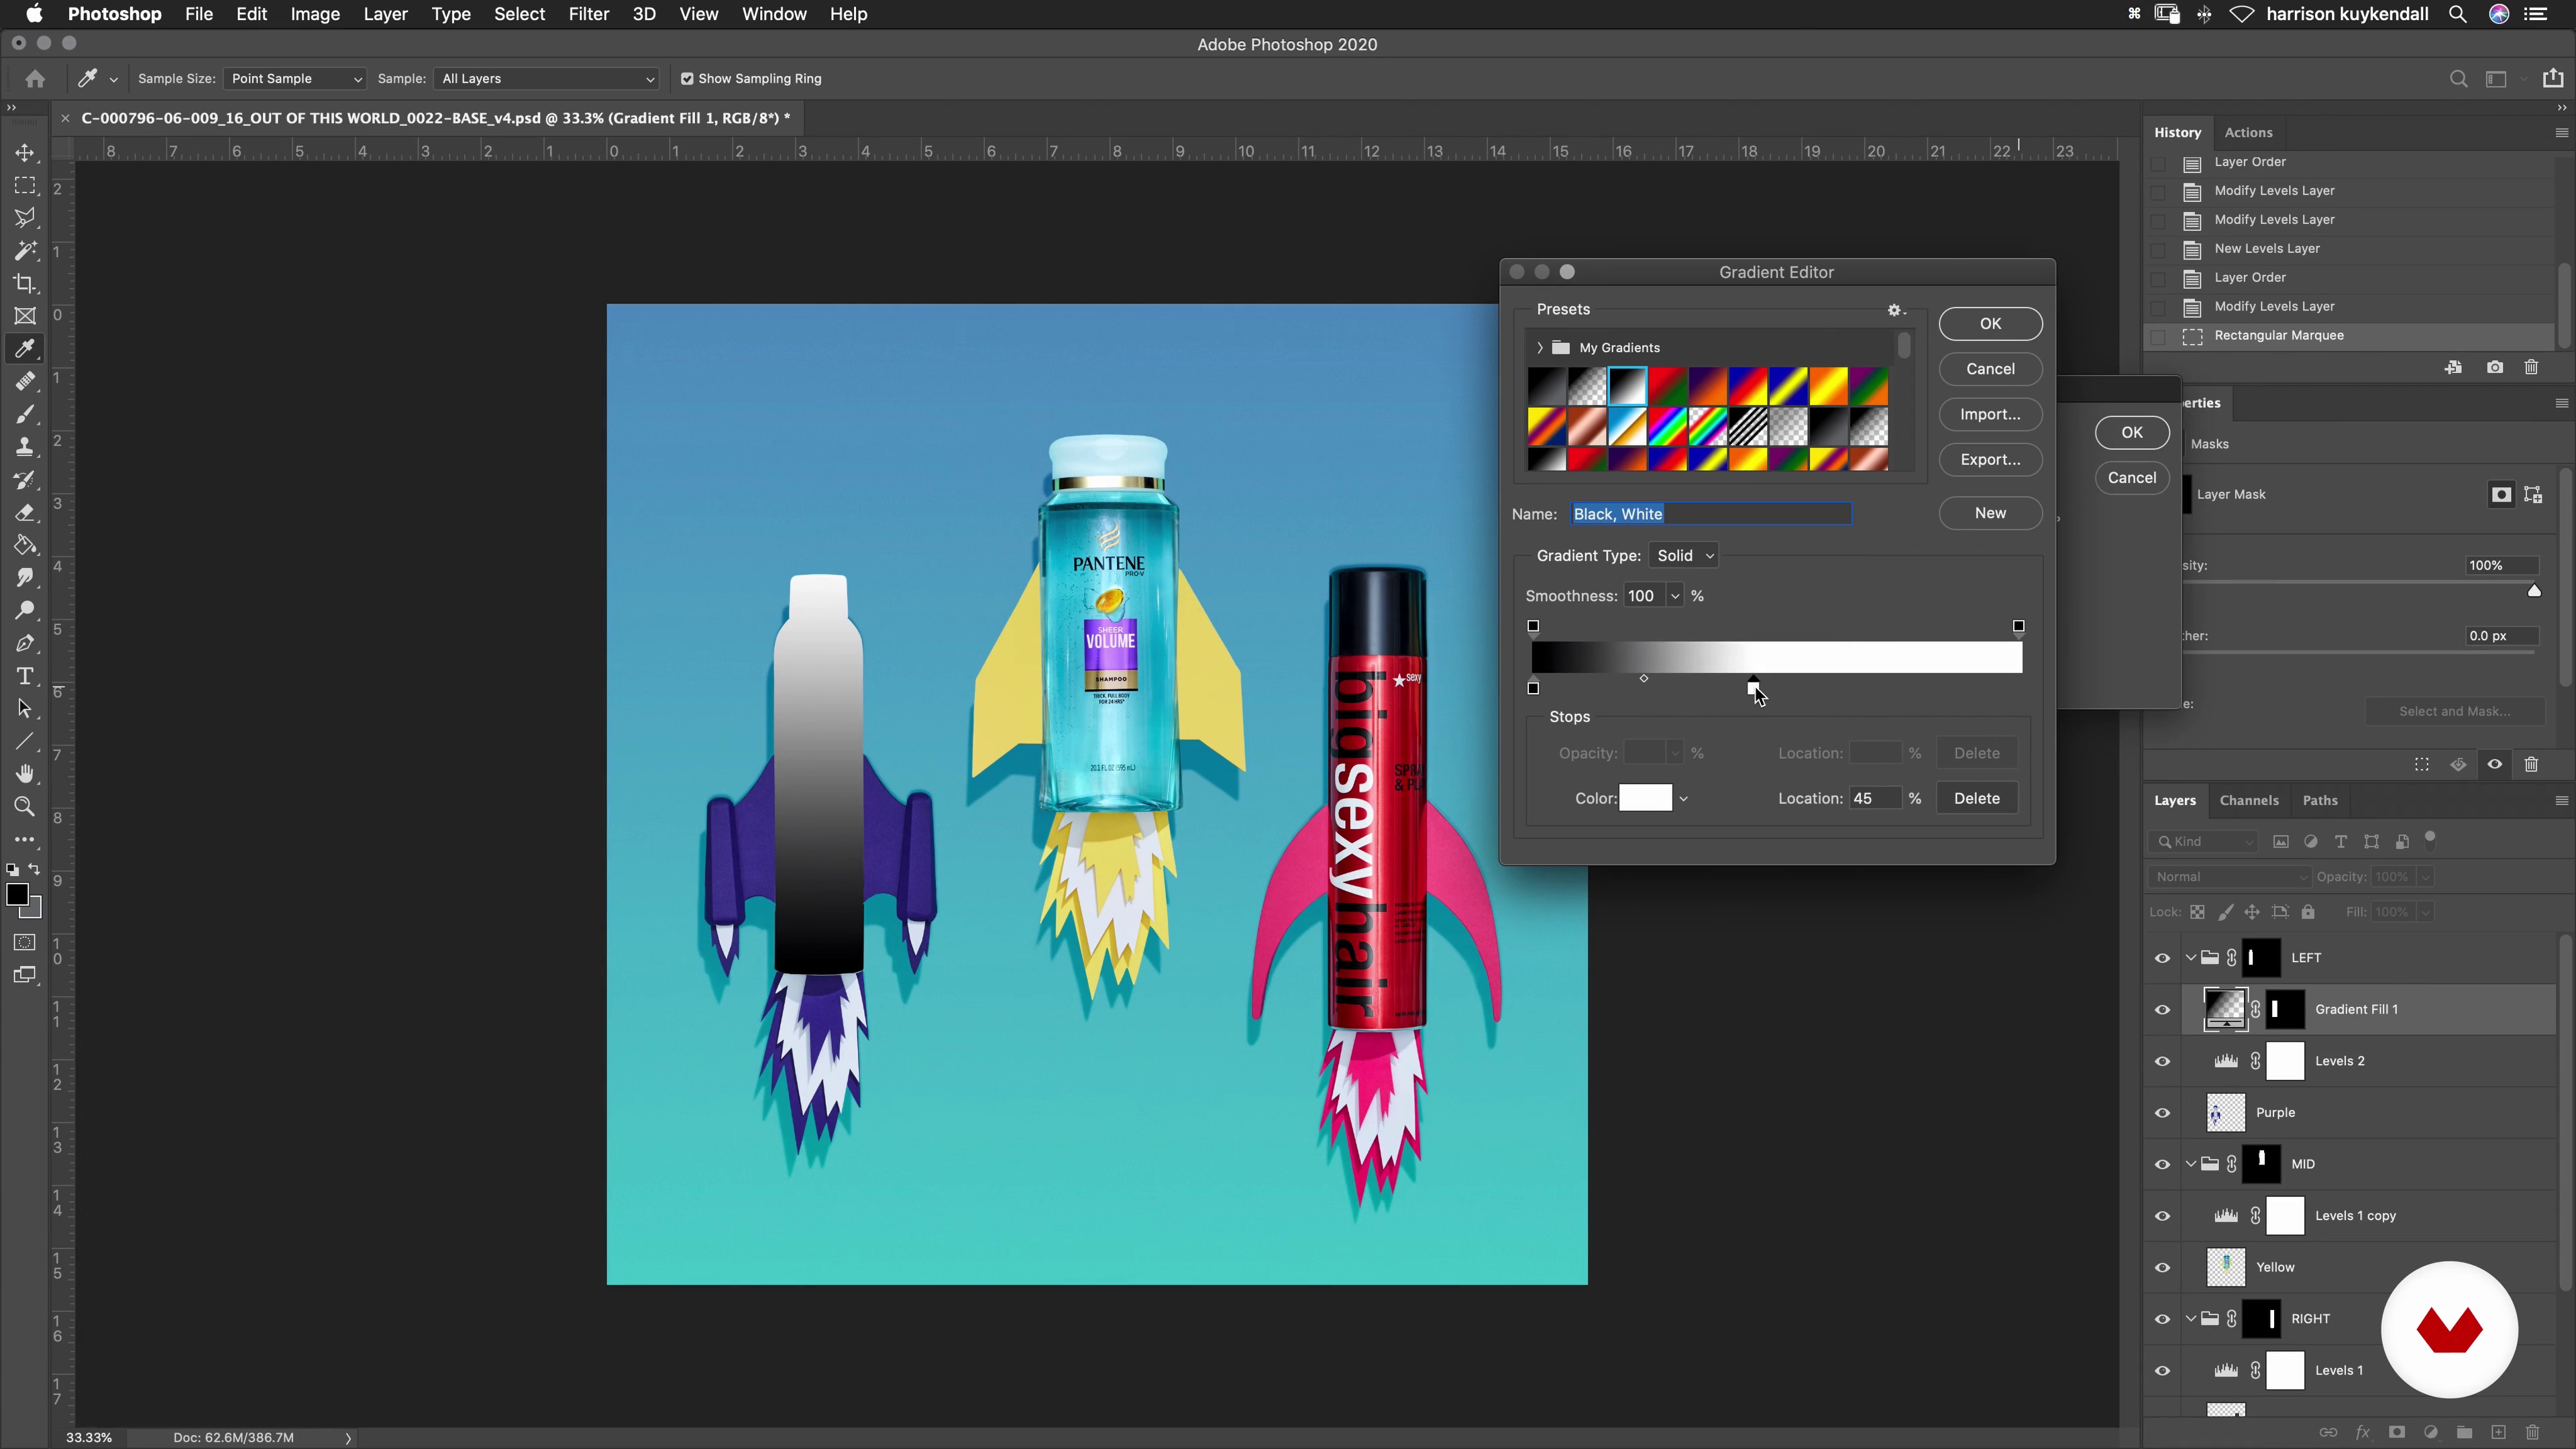Select the Type tool
This screenshot has height=1449, width=2576.
[25, 676]
